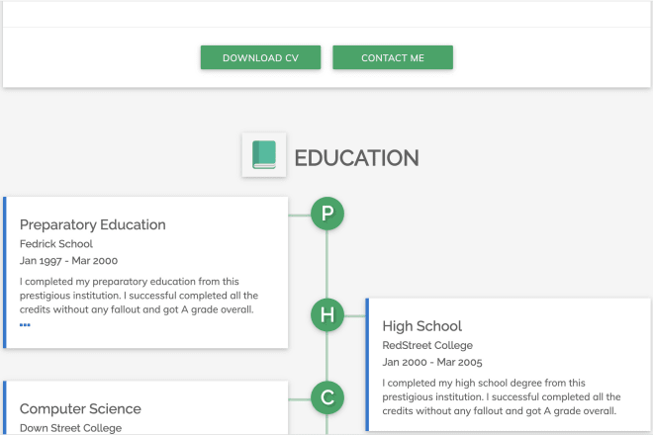Click the Computer Science card title
This screenshot has height=435, width=653.
(x=80, y=408)
